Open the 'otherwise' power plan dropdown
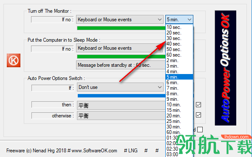Image resolution: width=252 pixels, height=157 pixels. pyautogui.click(x=122, y=116)
